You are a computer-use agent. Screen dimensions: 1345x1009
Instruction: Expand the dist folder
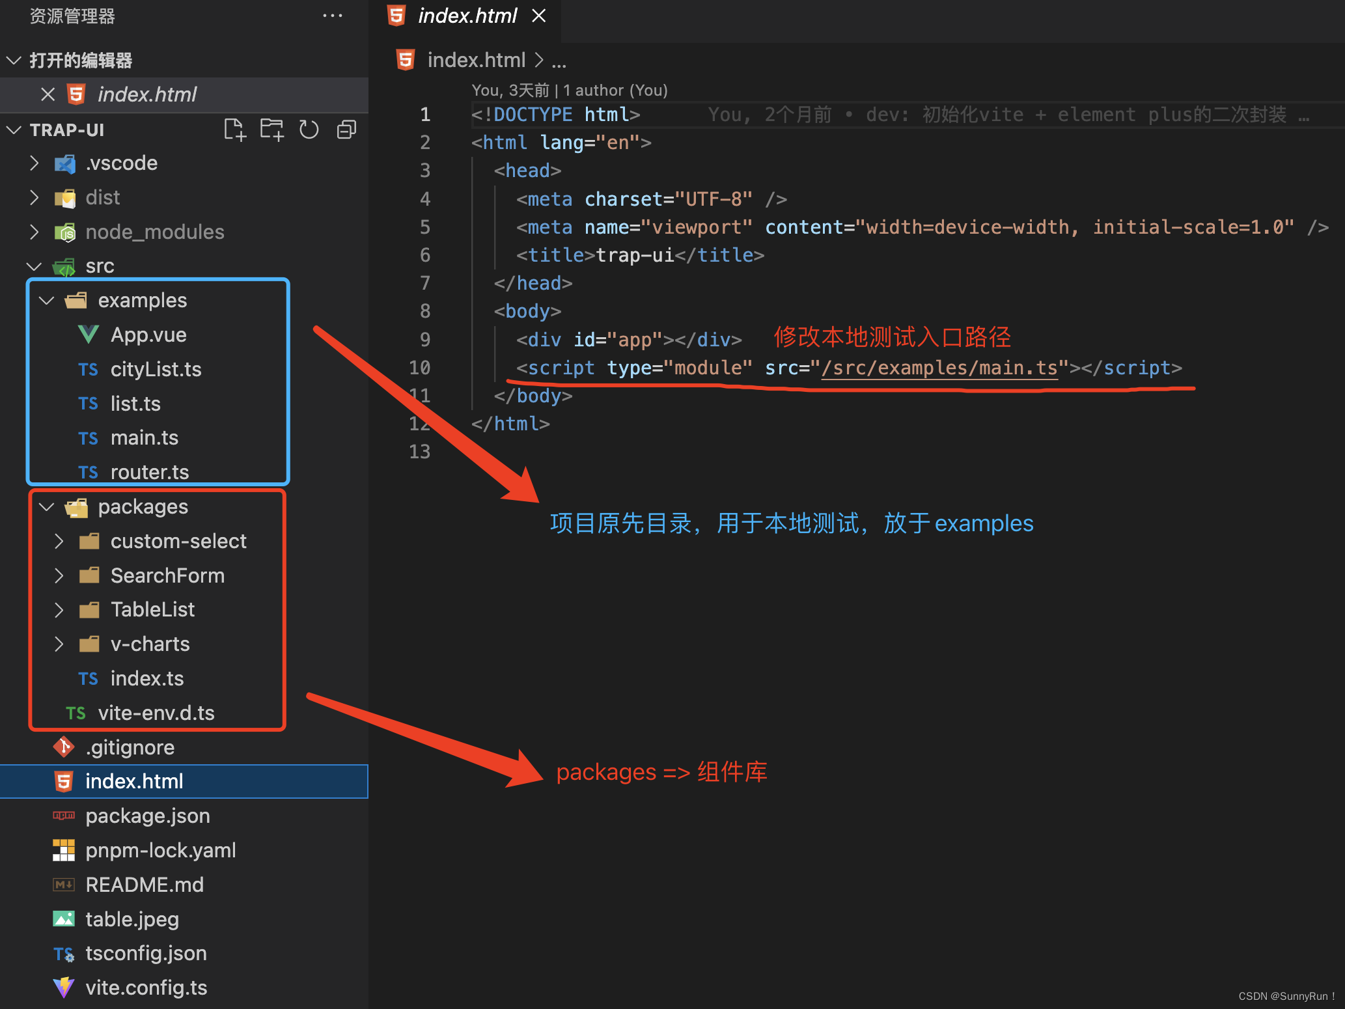(x=35, y=197)
